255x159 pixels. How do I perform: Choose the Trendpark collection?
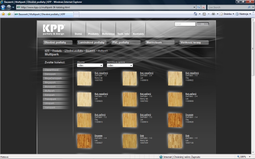point(56,99)
